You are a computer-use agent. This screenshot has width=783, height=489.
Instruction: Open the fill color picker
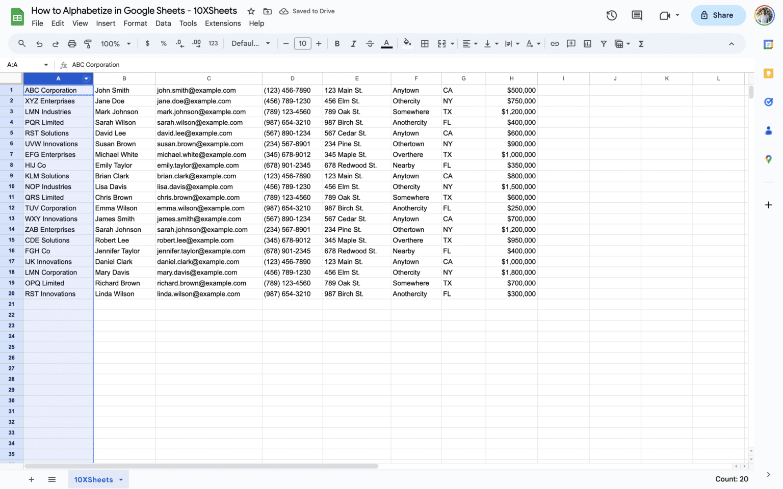coord(407,44)
